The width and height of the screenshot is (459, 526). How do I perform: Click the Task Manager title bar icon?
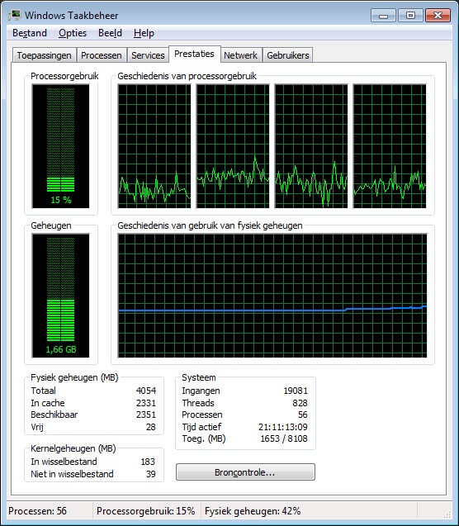(14, 16)
